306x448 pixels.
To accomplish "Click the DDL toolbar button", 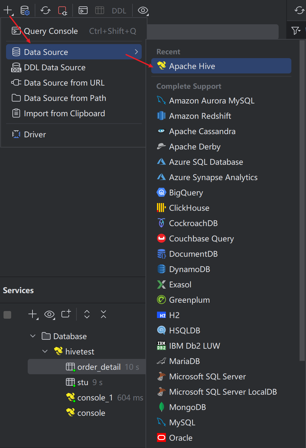I will point(119,11).
